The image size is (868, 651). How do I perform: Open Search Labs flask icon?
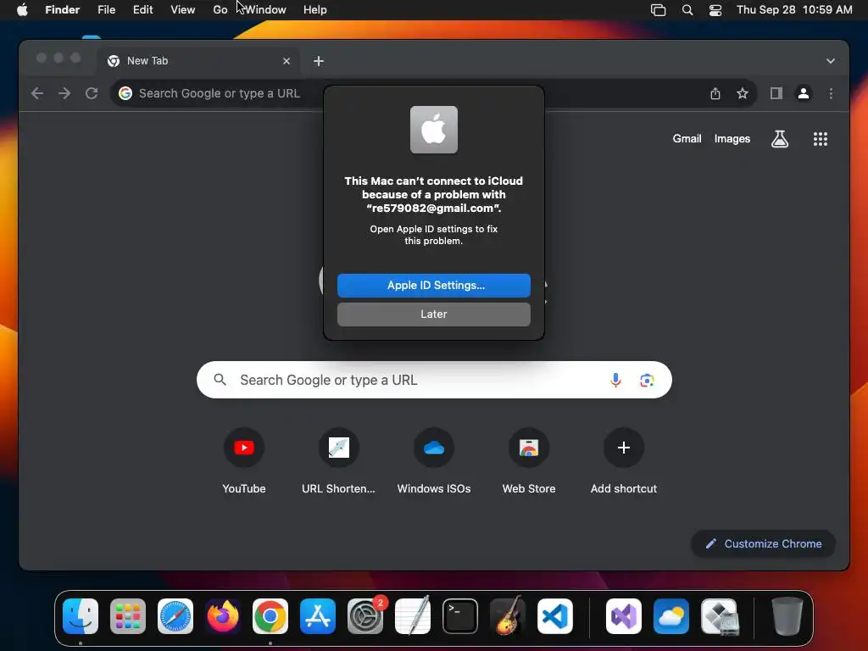[x=780, y=139]
